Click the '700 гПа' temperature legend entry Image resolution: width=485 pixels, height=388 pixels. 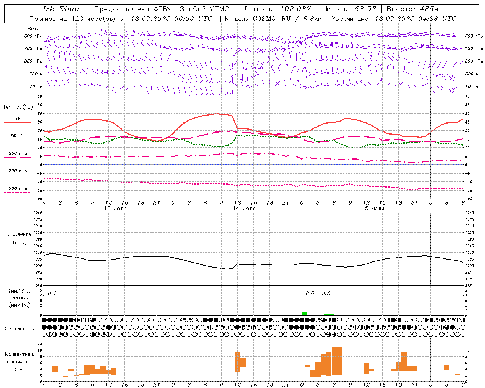point(17,171)
